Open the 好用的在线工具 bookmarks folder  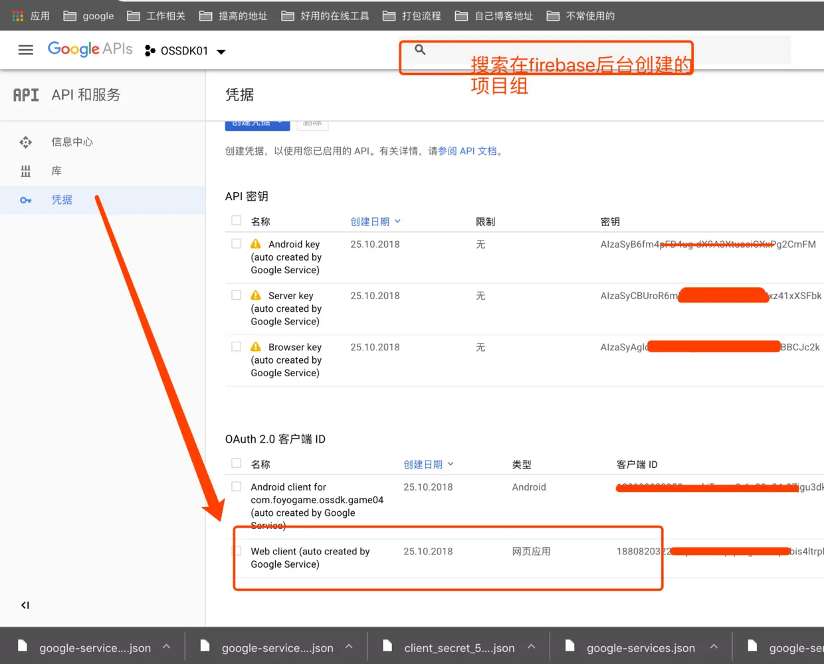(x=325, y=15)
